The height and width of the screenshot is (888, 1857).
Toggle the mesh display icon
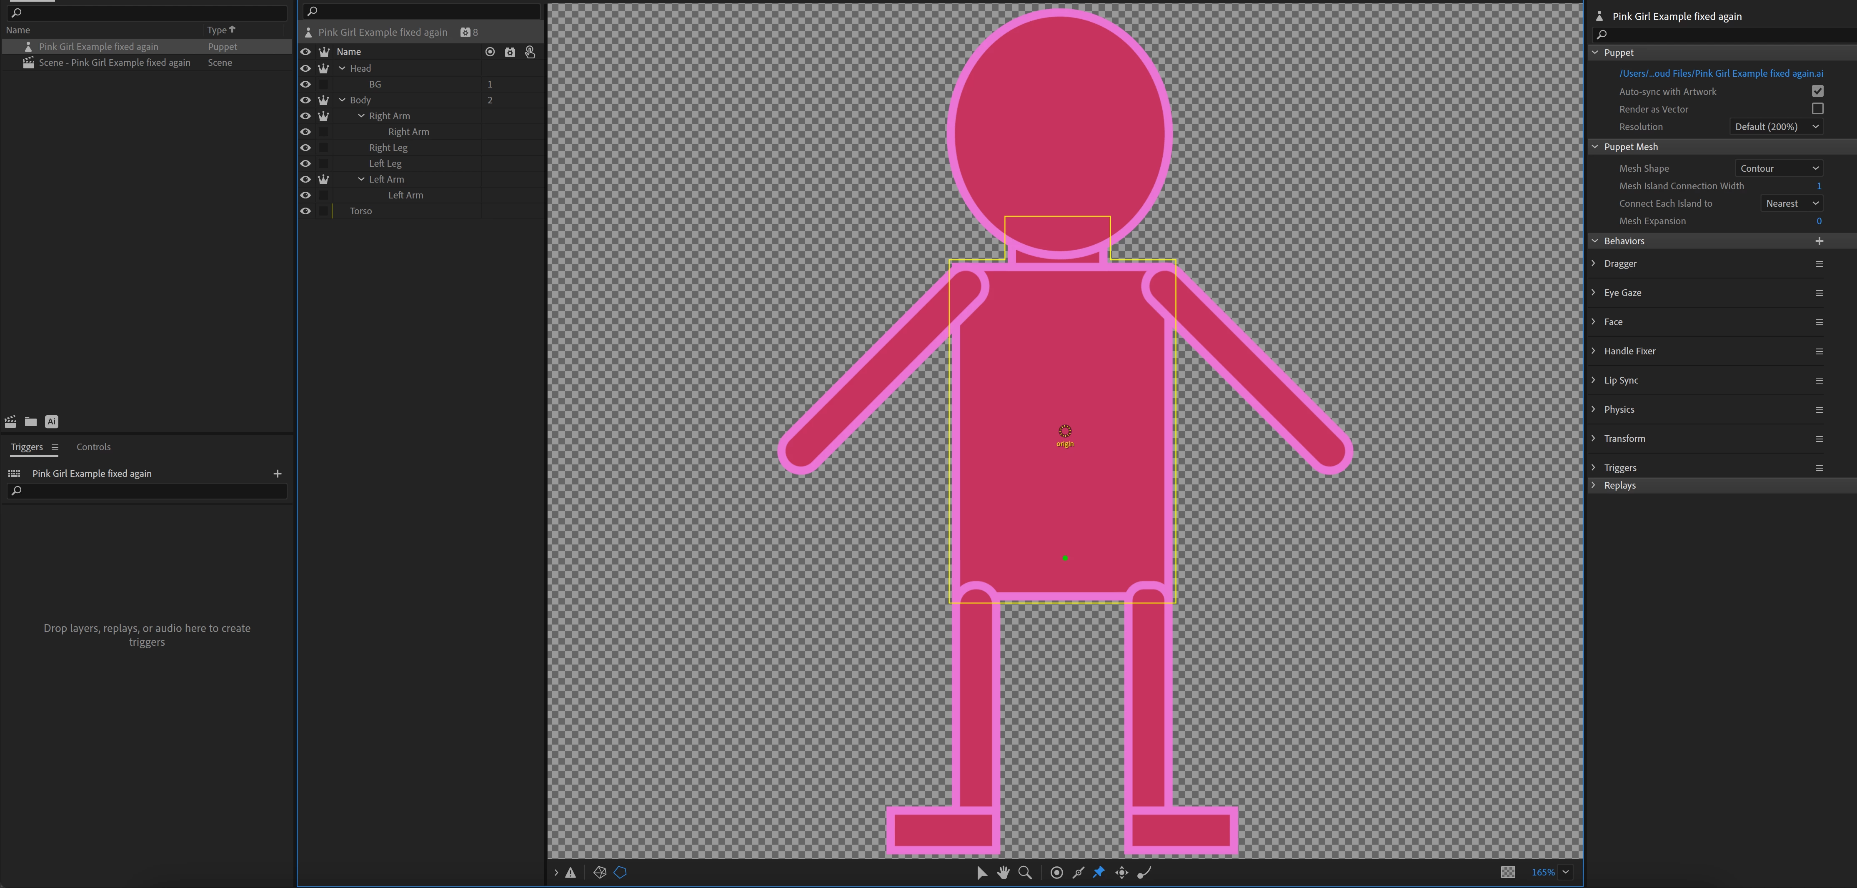[x=600, y=873]
